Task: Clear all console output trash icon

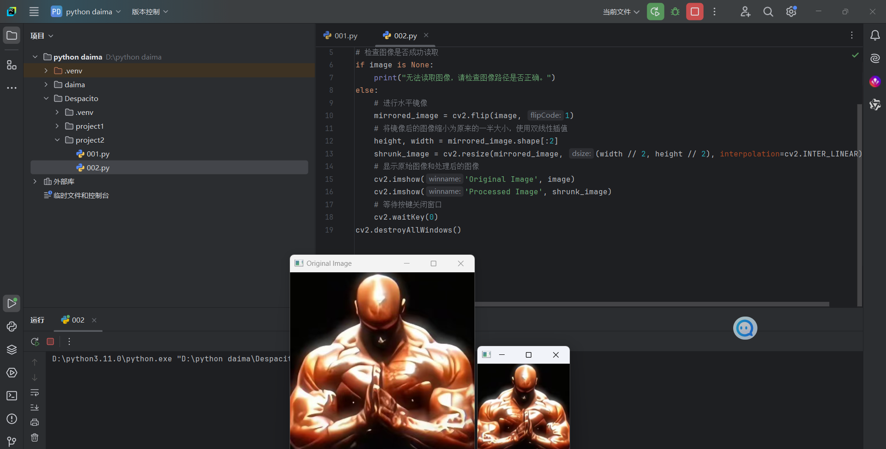Action: click(x=35, y=437)
